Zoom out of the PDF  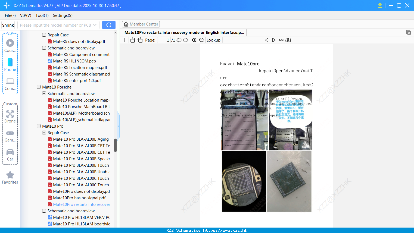click(x=201, y=40)
